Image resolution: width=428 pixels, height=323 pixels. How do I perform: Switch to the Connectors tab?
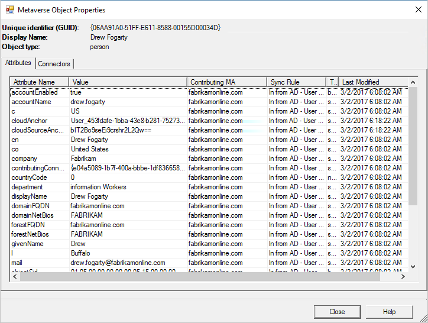click(54, 64)
